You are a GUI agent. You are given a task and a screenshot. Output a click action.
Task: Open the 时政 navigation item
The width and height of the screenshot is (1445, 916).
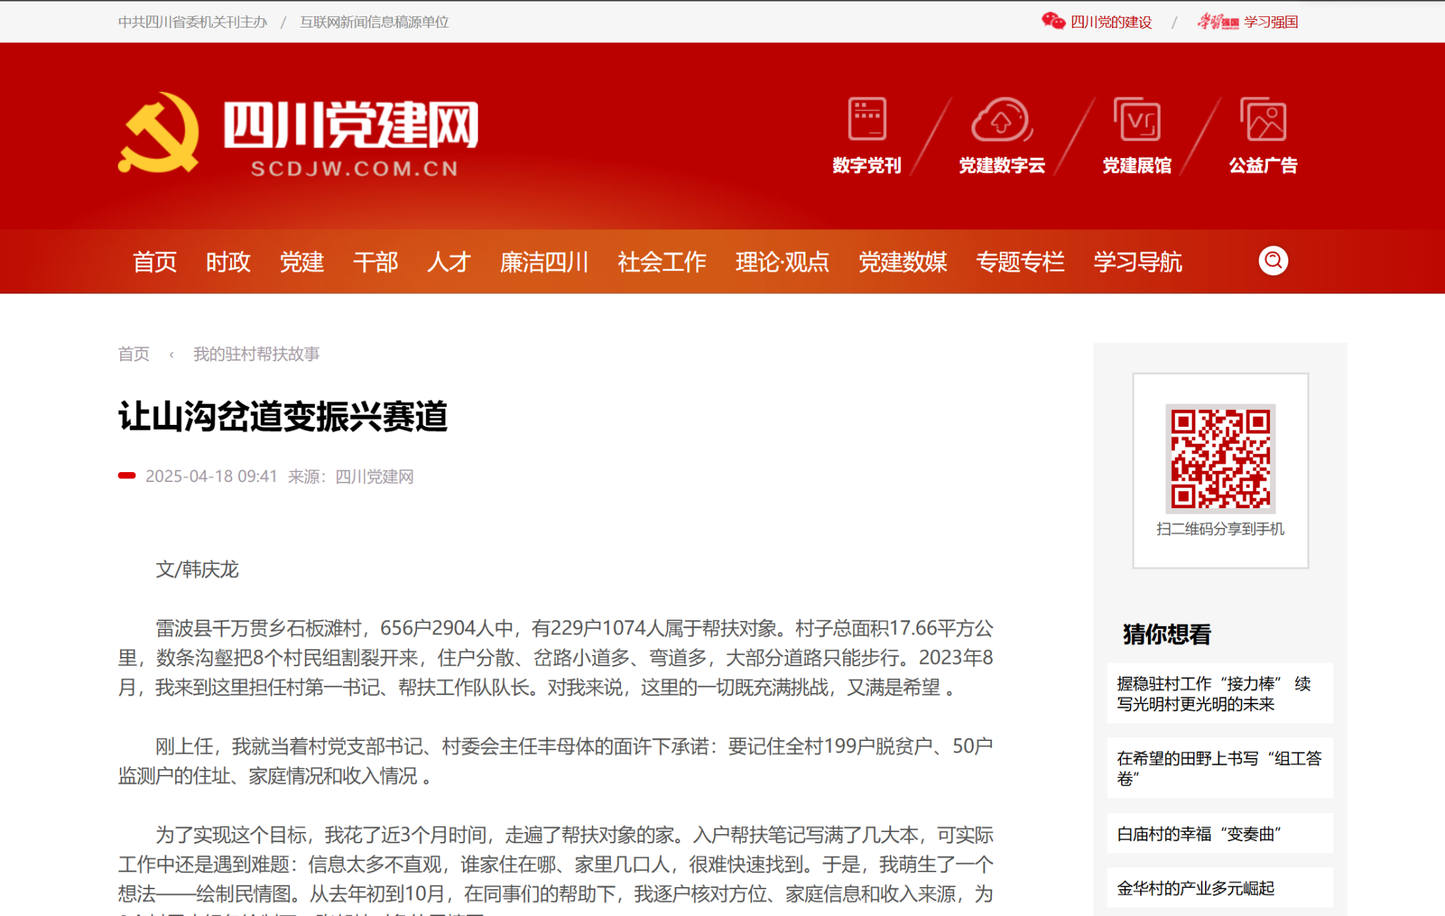point(228,262)
